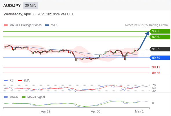Open the Trading Central research credit
The image size is (171, 116).
point(147,25)
